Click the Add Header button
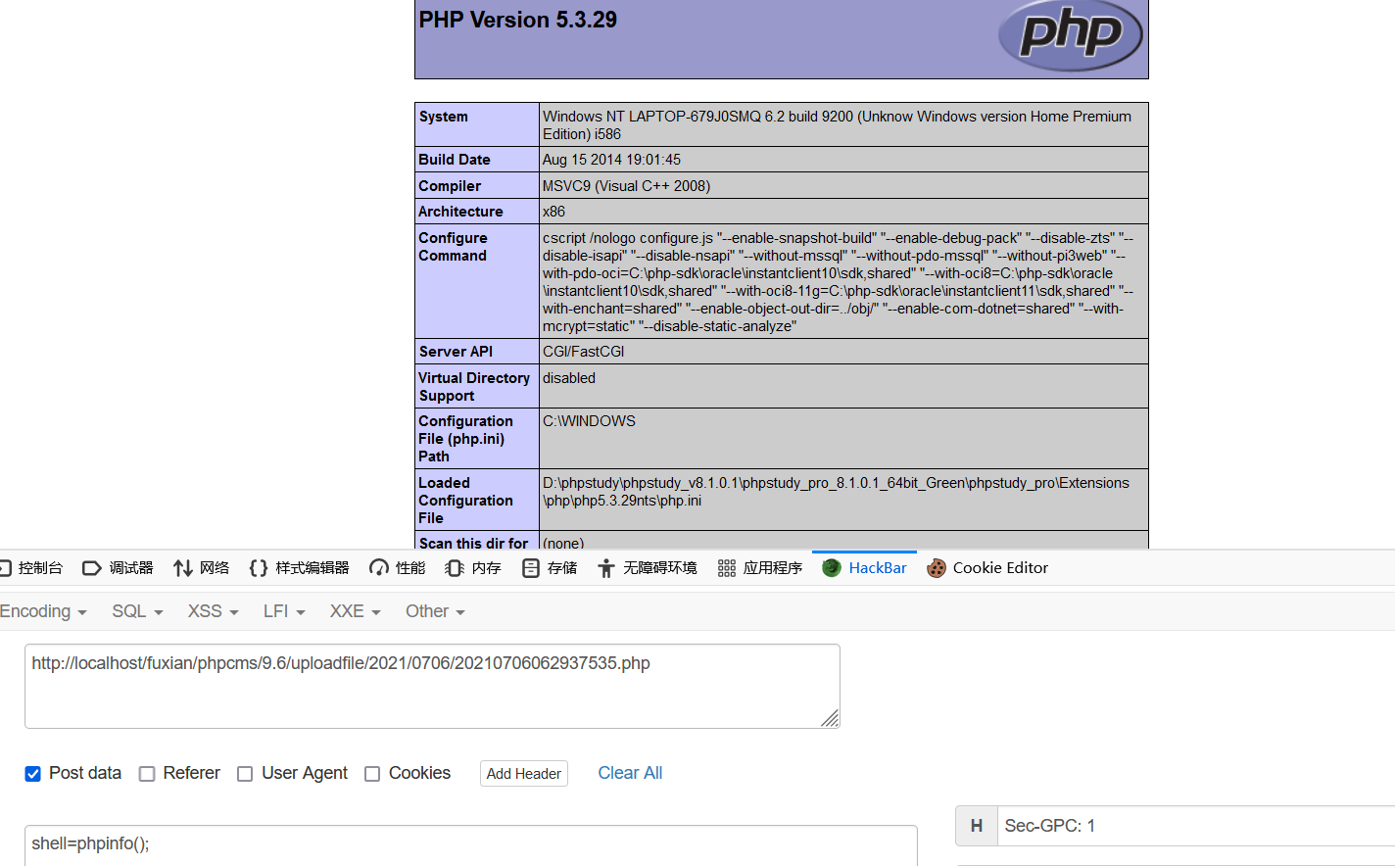The height and width of the screenshot is (866, 1395). tap(524, 774)
